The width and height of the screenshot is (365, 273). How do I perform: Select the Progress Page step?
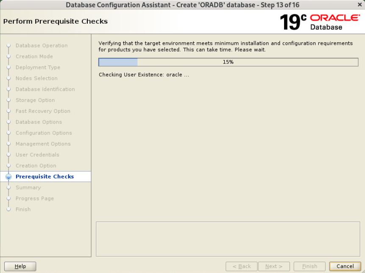pos(35,198)
